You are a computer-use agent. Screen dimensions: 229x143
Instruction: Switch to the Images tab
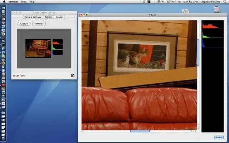click(x=60, y=17)
